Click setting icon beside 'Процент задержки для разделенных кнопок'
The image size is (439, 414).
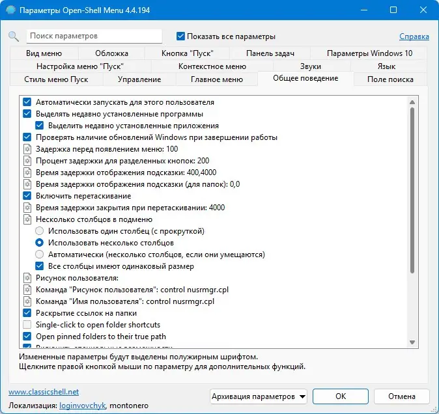coord(27,161)
